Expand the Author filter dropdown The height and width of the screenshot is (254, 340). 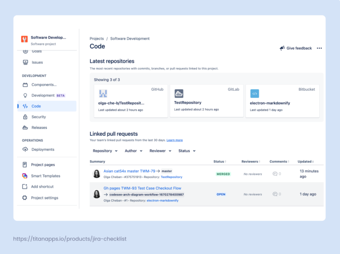point(133,151)
